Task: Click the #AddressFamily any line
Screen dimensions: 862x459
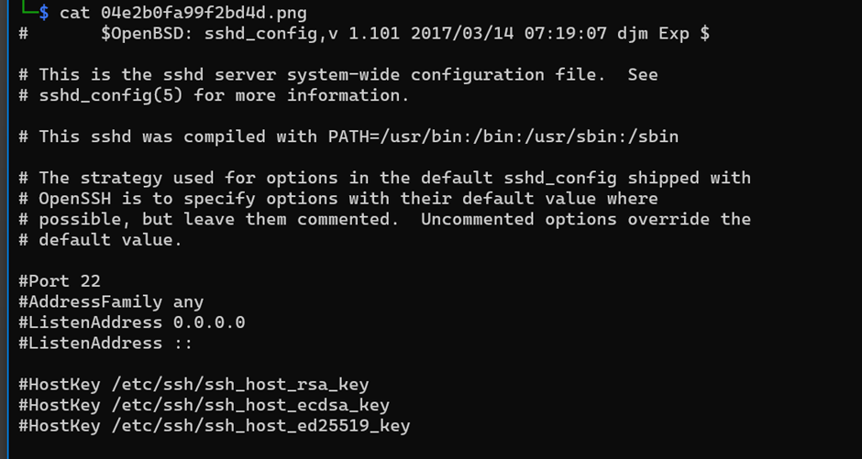Action: (111, 302)
